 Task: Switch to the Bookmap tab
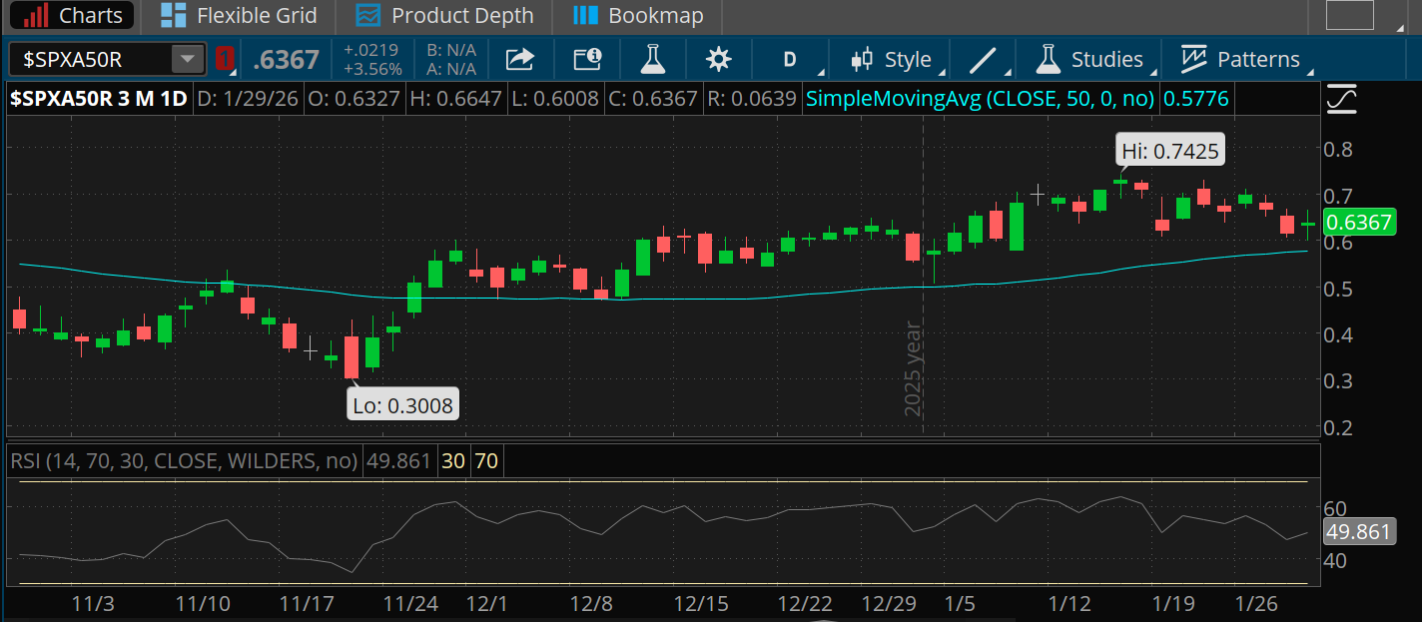click(x=639, y=16)
